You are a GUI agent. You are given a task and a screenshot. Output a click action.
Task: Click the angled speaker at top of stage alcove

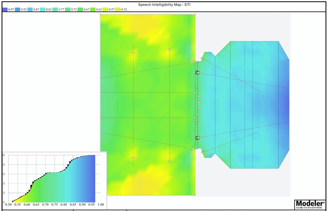coord(203,58)
